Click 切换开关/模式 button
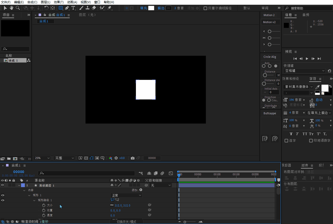The image size is (333, 224). (126, 222)
